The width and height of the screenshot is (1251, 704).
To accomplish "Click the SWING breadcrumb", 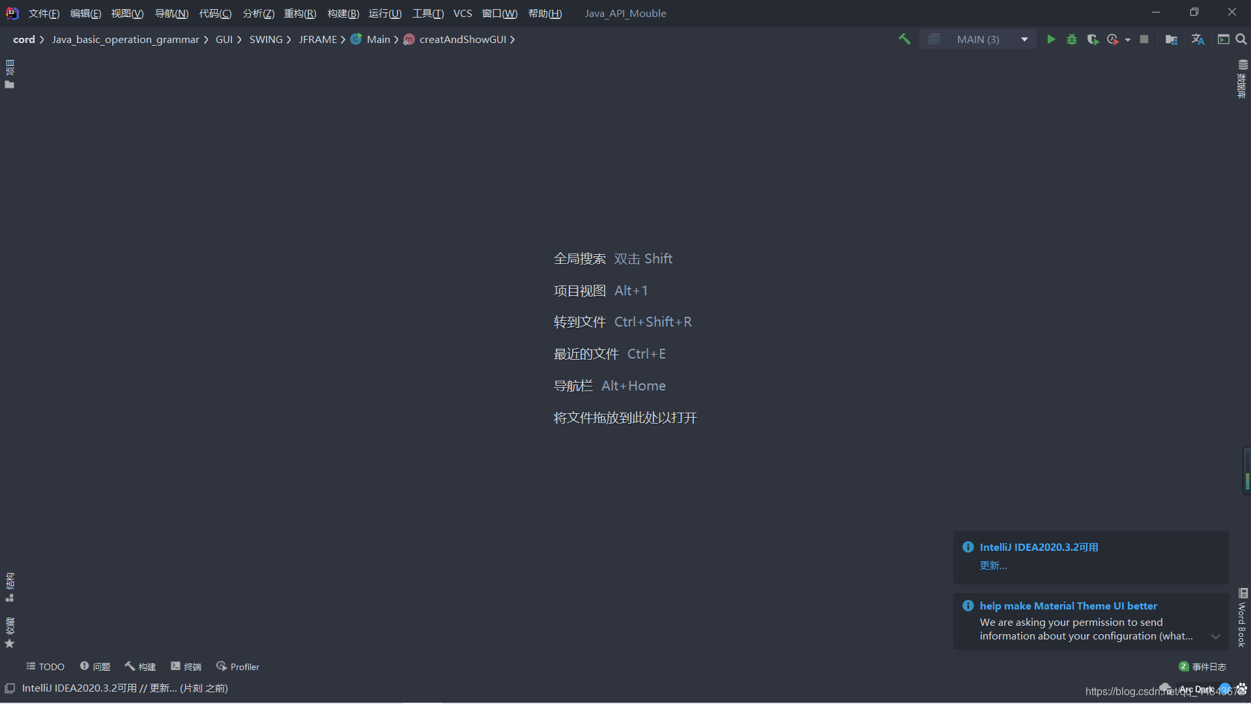I will point(266,40).
